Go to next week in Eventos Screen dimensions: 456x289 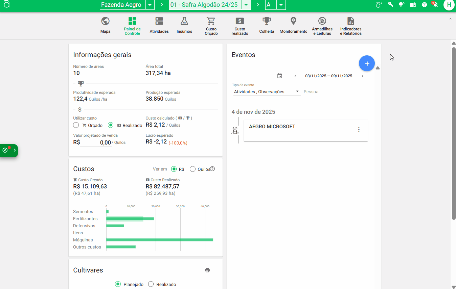(362, 76)
